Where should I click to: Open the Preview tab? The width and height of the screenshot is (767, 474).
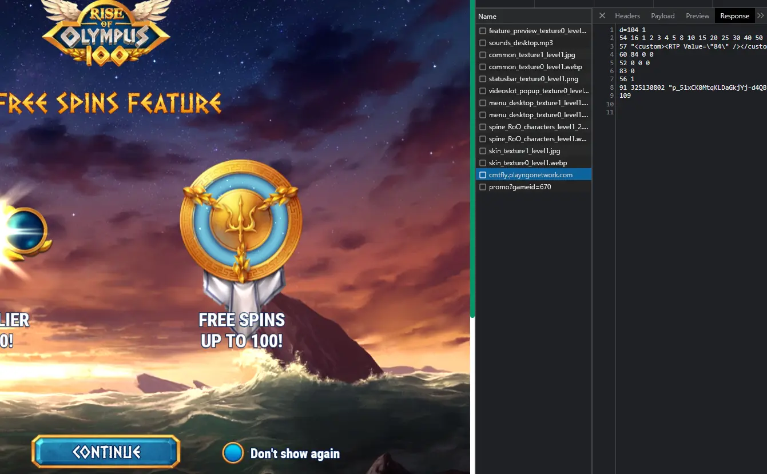point(698,16)
